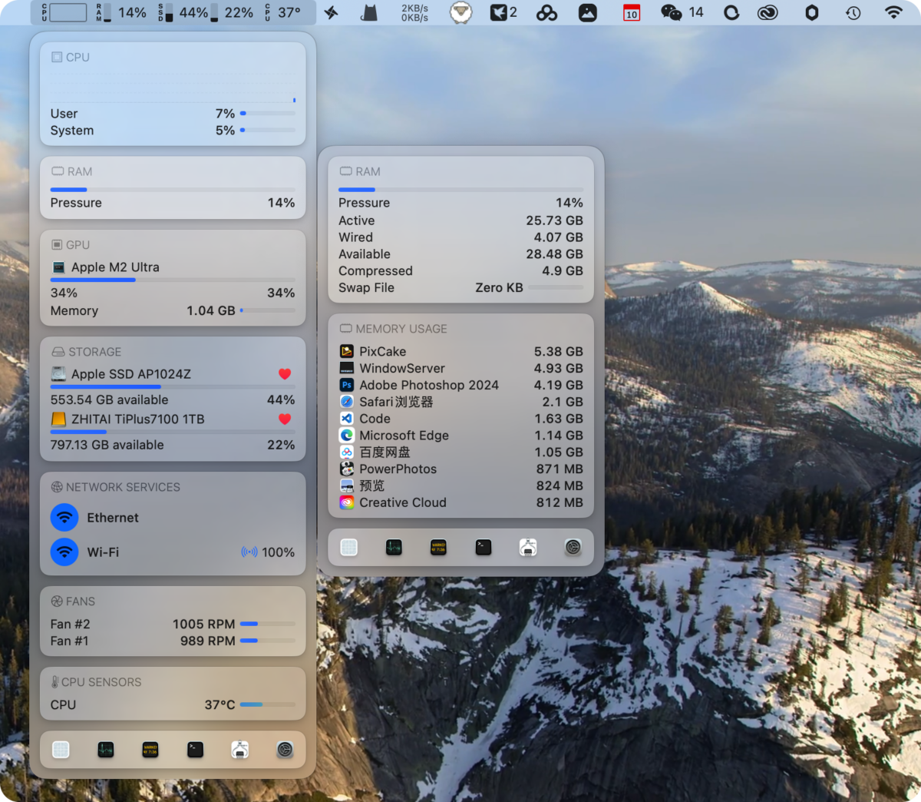Click the PixCake app icon in Memory Usage

click(x=347, y=352)
